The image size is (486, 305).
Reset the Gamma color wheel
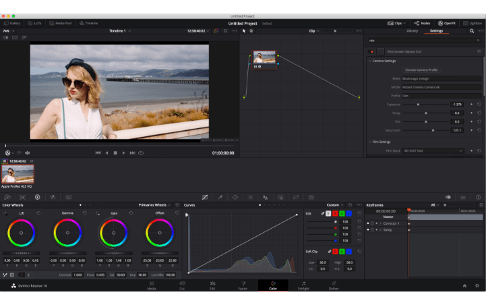tap(85, 213)
